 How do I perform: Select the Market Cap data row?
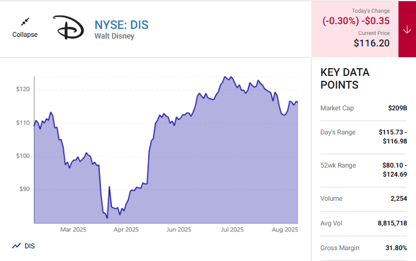(363, 108)
